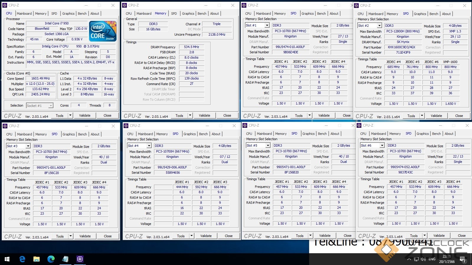472x265 pixels.
Task: Click the ENG language indicator
Action: [432, 259]
